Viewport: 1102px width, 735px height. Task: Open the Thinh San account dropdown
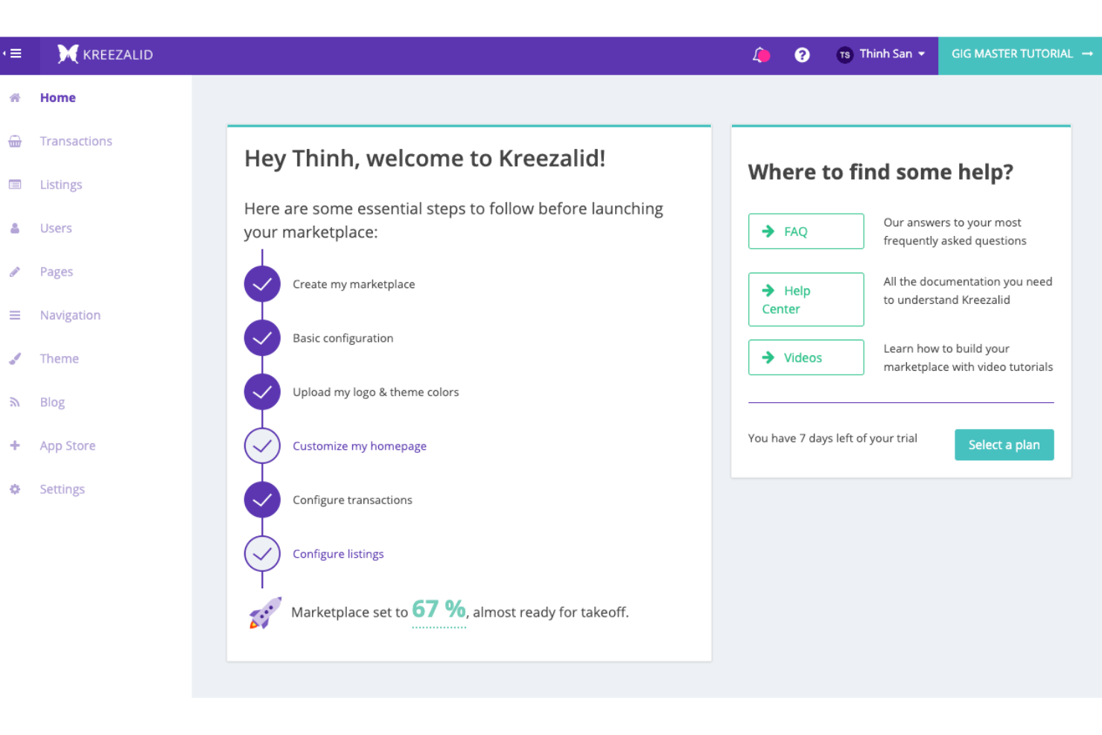[x=886, y=54]
